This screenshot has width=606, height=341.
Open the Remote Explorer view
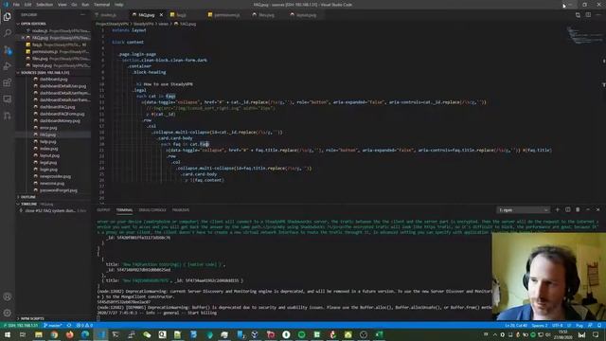coord(8,99)
